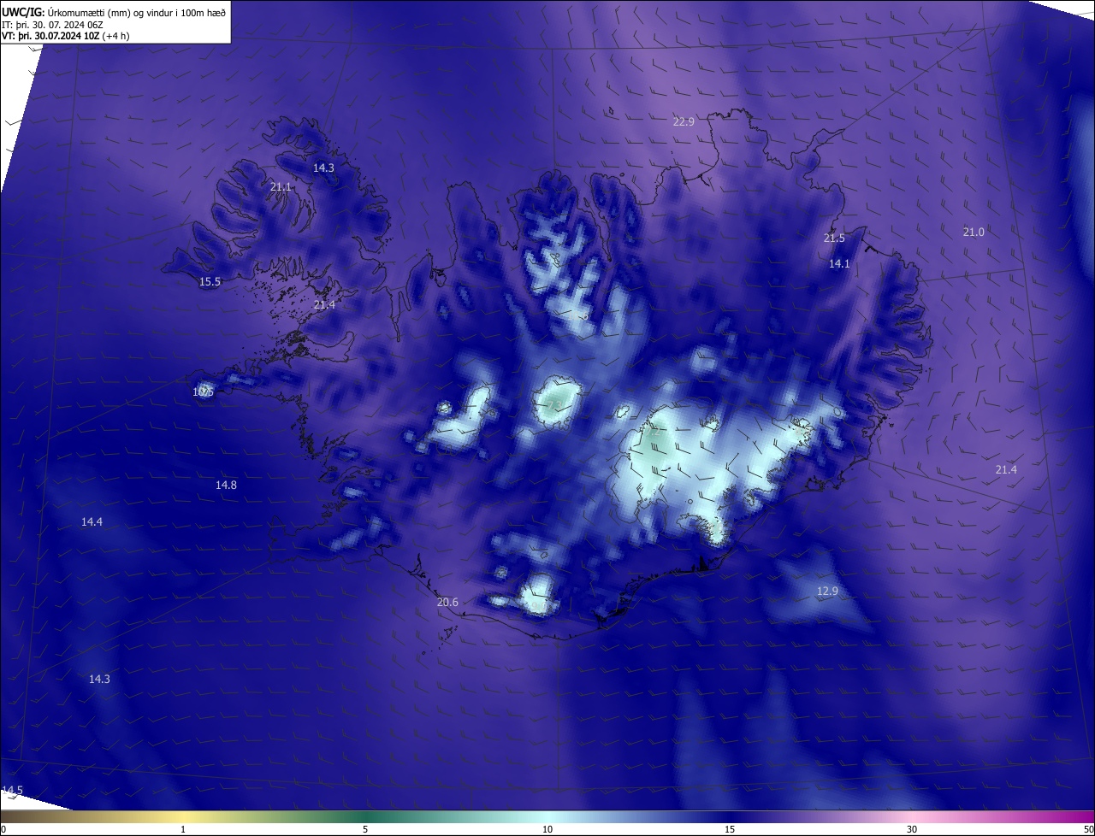Click the 21.1 value over the Westfjords

tap(281, 186)
